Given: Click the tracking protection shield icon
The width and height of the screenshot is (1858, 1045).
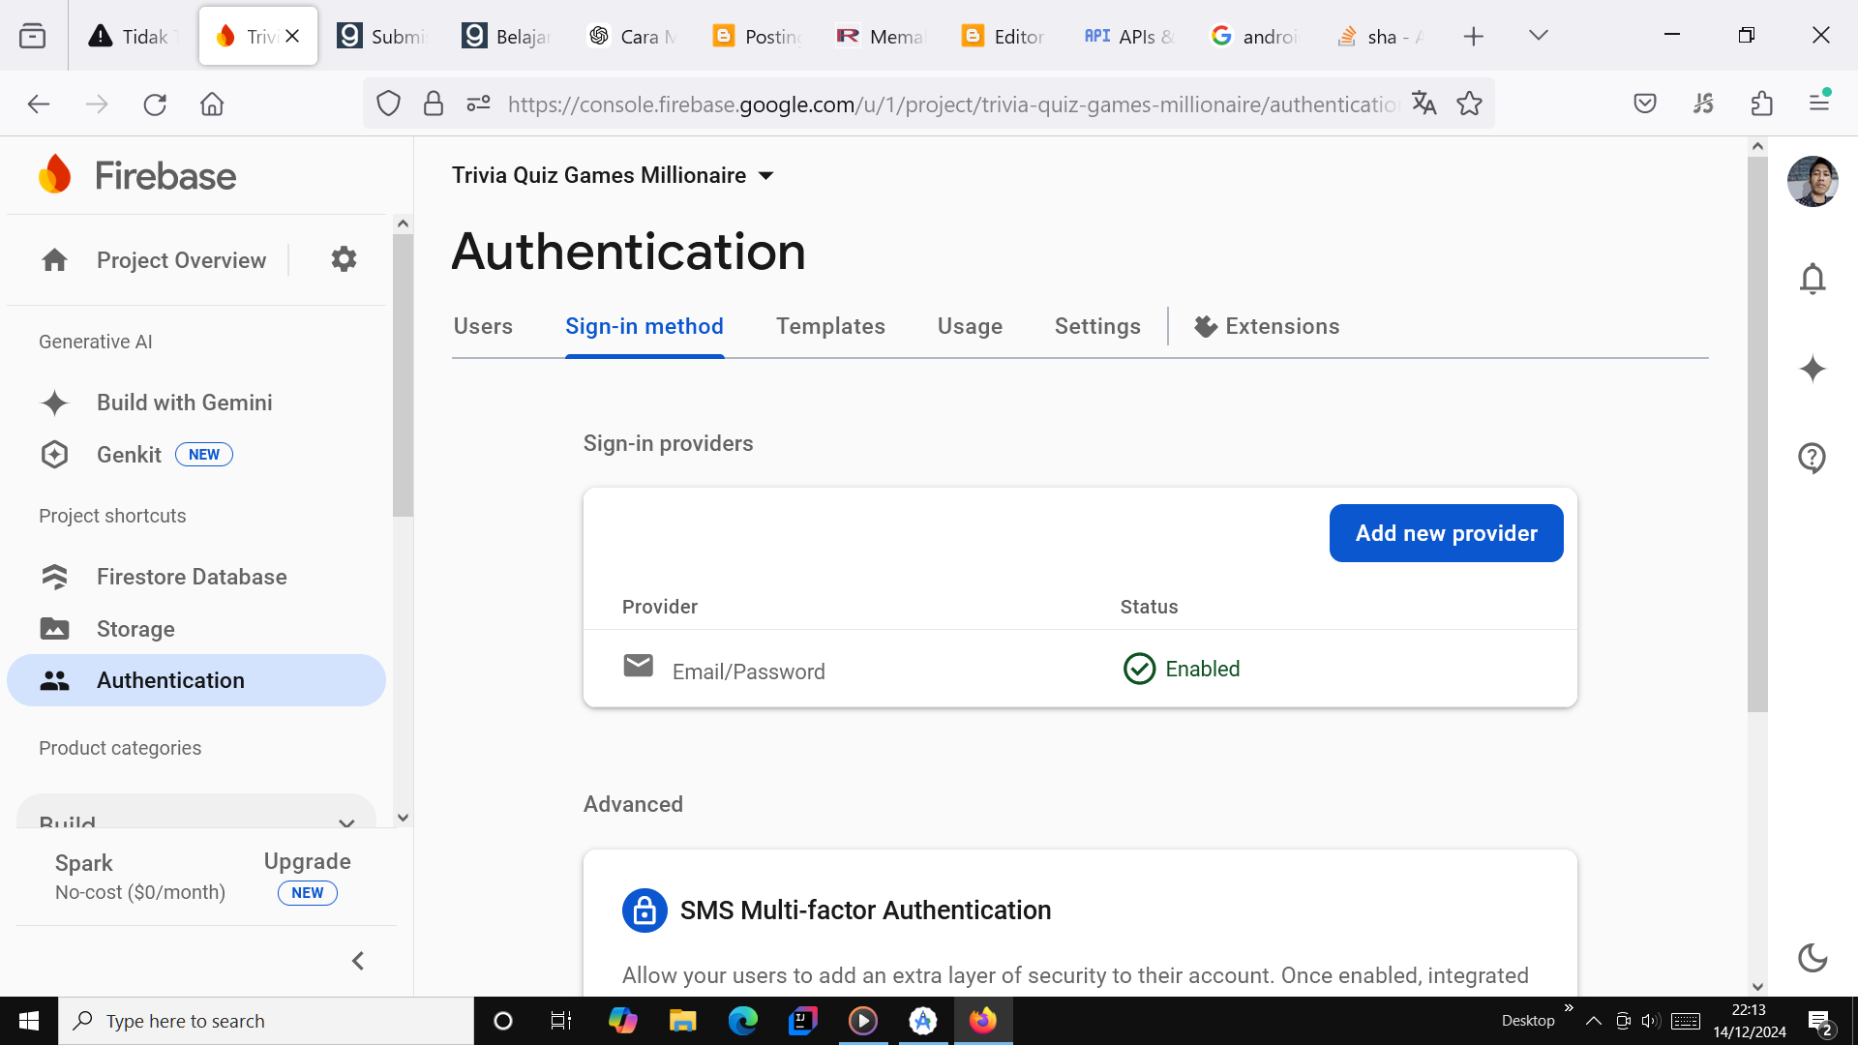Looking at the screenshot, I should coord(388,104).
